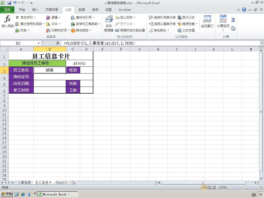Switch to Page Break Preview in status bar

(x=214, y=187)
